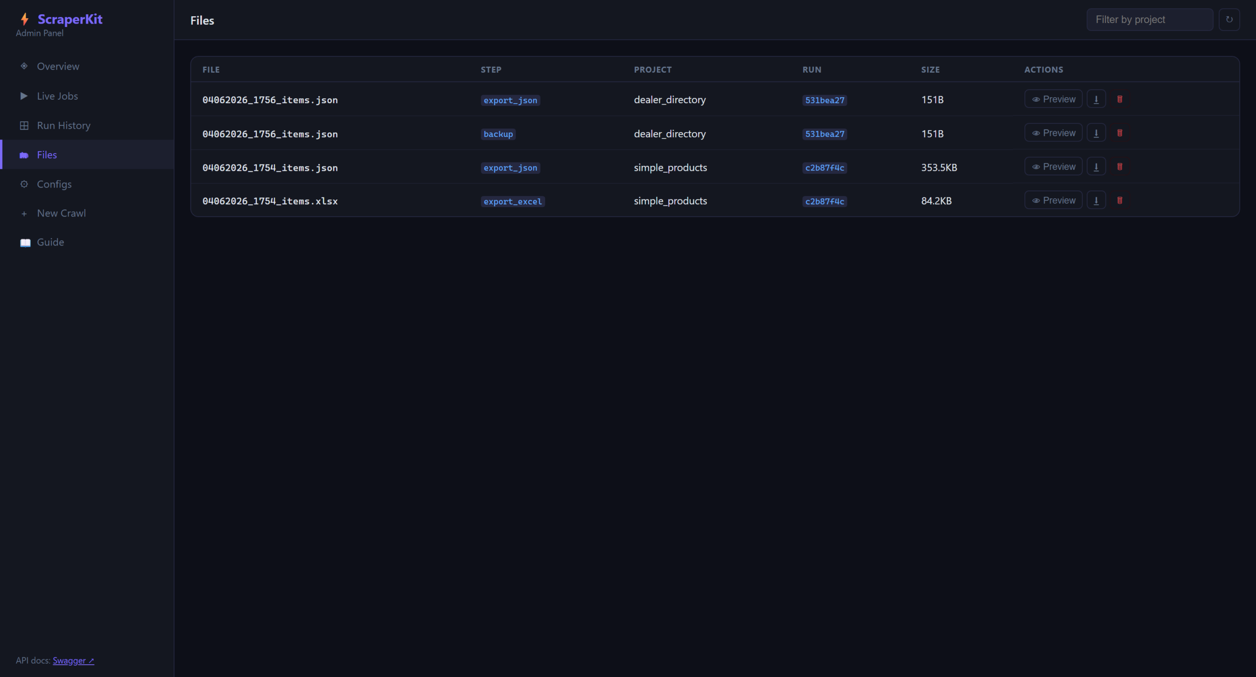
Task: Click the FILE column header
Action: [211, 70]
